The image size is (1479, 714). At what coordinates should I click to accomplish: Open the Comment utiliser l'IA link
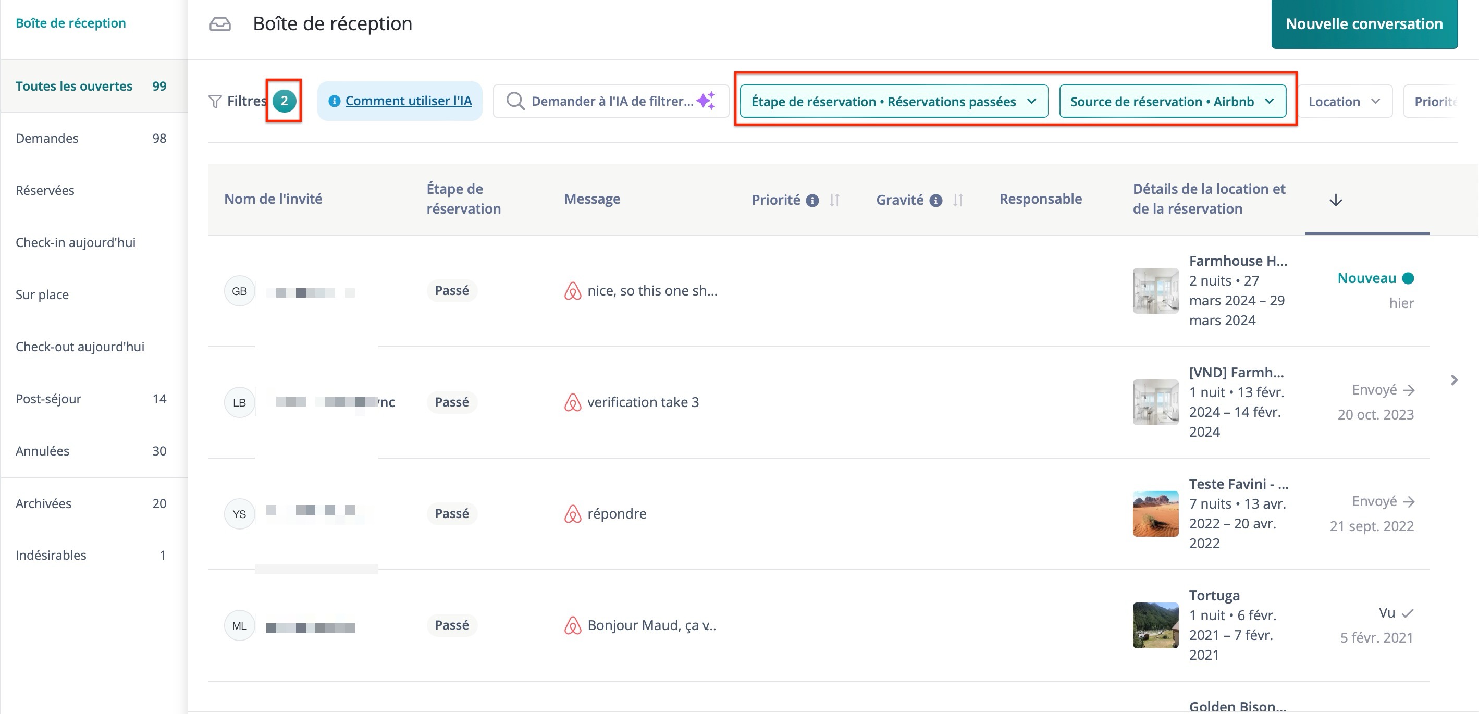(x=408, y=101)
